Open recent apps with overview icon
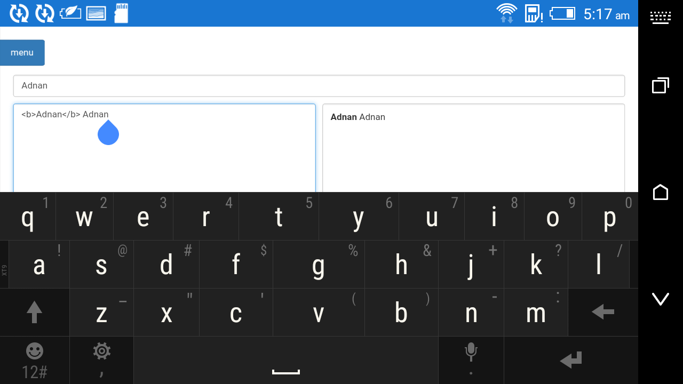 660,85
